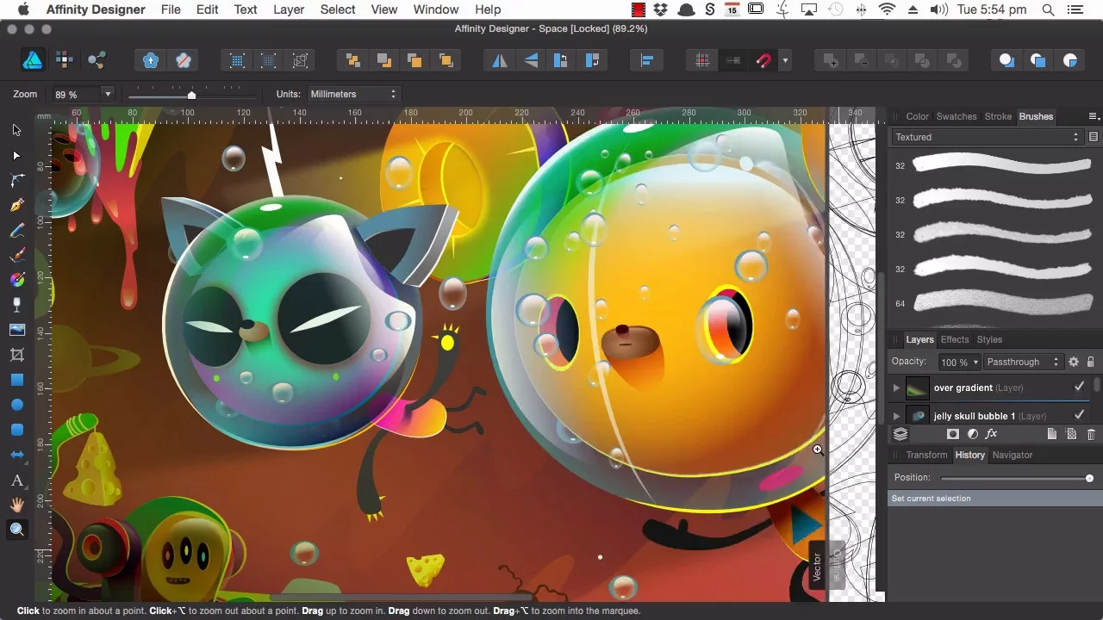Hide the over gradient layer via checkbox
Viewport: 1103px width, 620px height.
point(1079,387)
